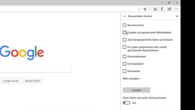Check the Formulardaten checkbox
Screen dimensions: 195x110
click(x=124, y=64)
